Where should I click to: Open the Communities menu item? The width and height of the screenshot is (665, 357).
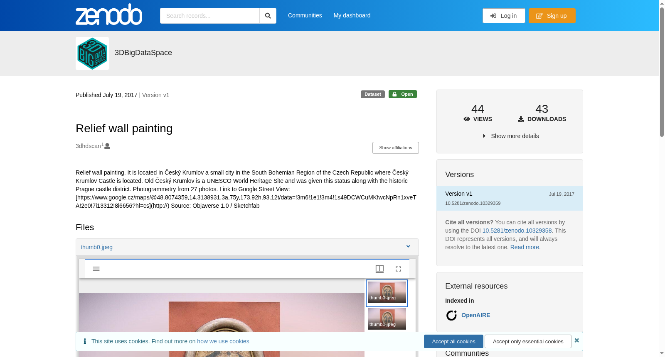coord(305,15)
